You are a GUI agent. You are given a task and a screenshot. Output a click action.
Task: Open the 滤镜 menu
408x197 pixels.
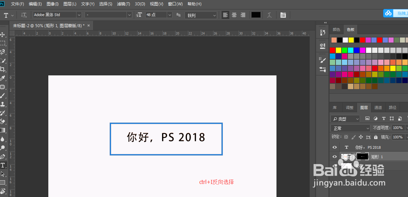click(123, 4)
